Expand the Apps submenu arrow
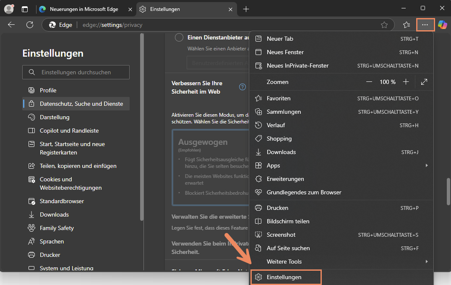451x285 pixels. 427,165
